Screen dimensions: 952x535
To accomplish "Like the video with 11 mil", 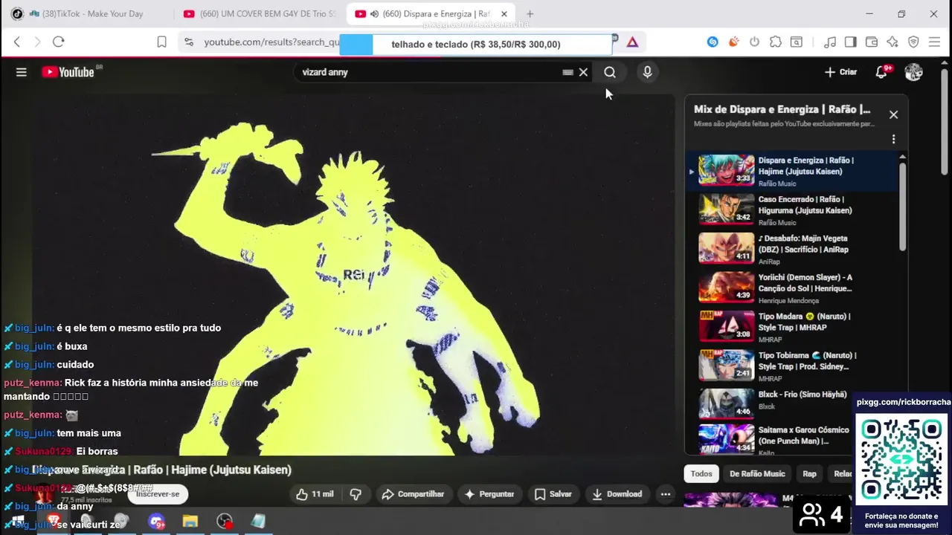I will click(314, 494).
